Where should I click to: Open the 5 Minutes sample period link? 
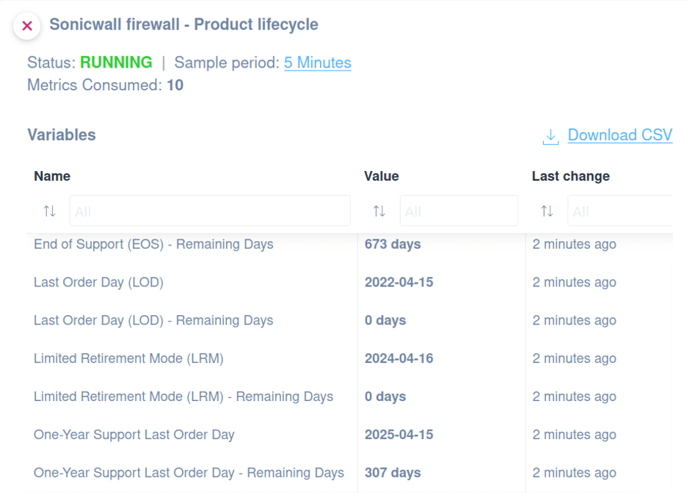coord(318,62)
